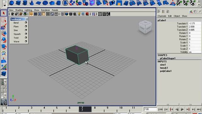Viewport: 202px width, 114px height.
Task: Click the polygon plane shelf icon
Action: coord(38,3)
